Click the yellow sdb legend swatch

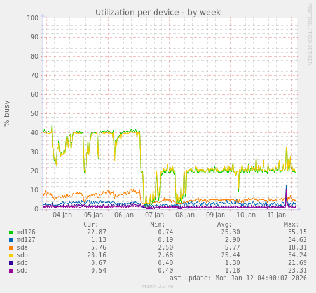coord(11,255)
